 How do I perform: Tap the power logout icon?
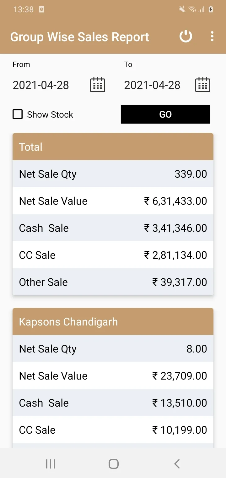[186, 36]
